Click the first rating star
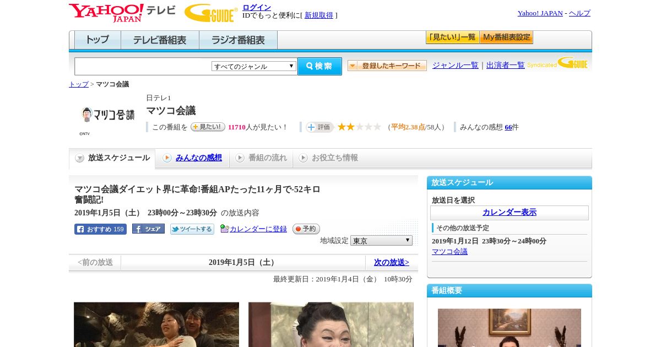This screenshot has height=347, width=661. pyautogui.click(x=342, y=127)
